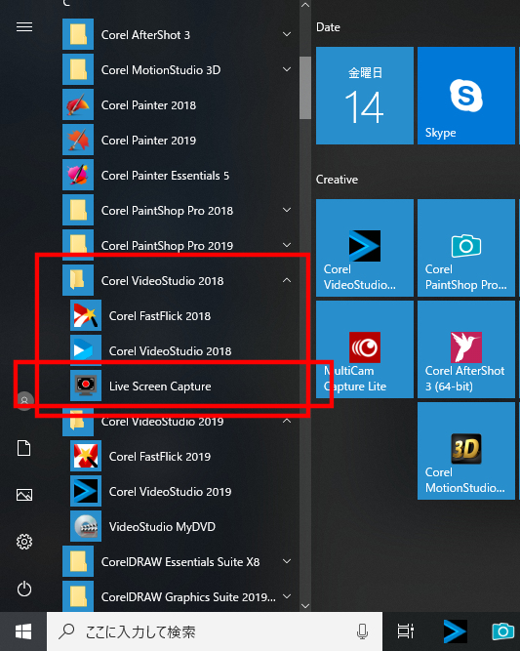
Task: Click the Corel FastFlick 2019 icon
Action: point(86,456)
